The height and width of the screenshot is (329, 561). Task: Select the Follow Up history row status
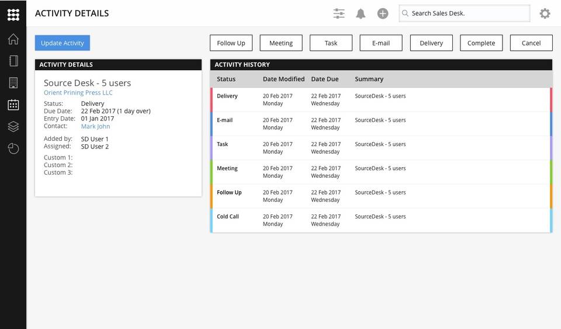[229, 192]
